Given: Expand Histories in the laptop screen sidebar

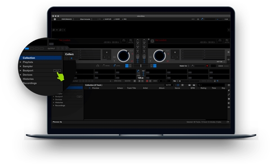Looking at the screenshot, I should click(x=54, y=102).
